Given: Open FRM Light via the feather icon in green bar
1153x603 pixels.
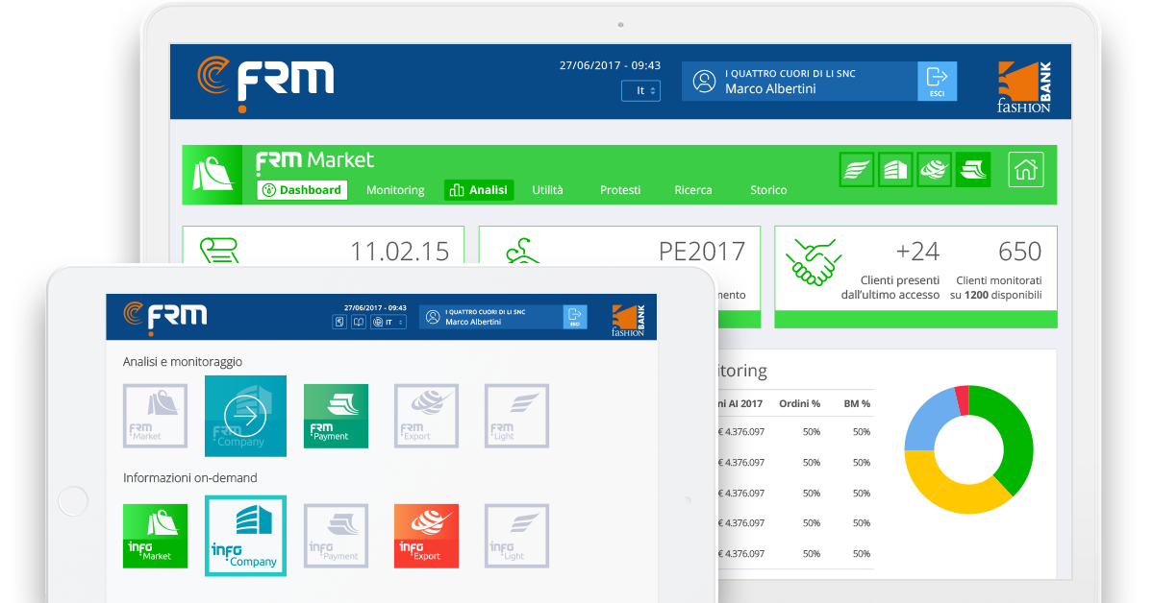Looking at the screenshot, I should pos(857,170).
